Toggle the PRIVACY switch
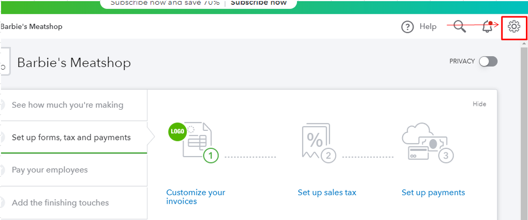 tap(488, 62)
